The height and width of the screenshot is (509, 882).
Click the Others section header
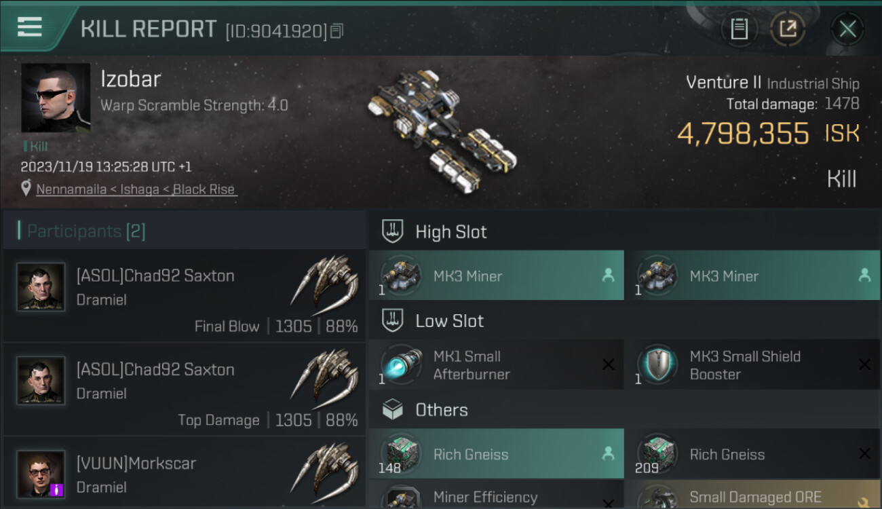coord(441,410)
